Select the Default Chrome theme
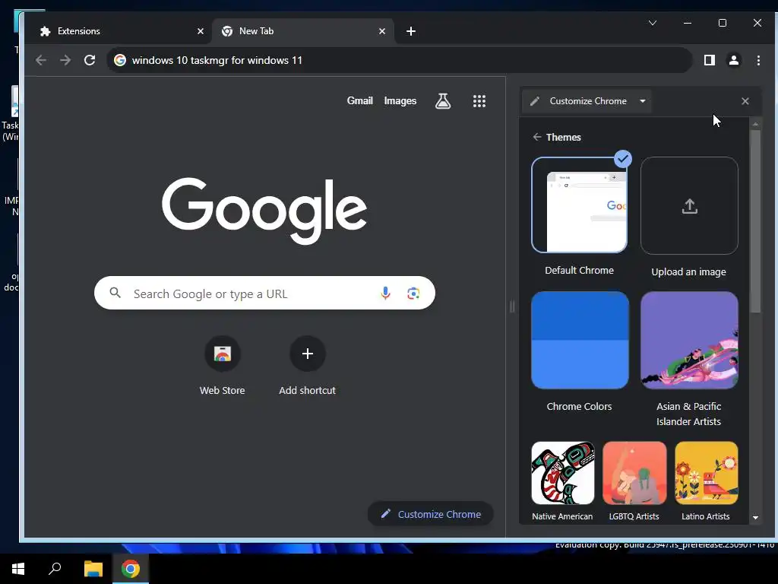 [x=580, y=205]
